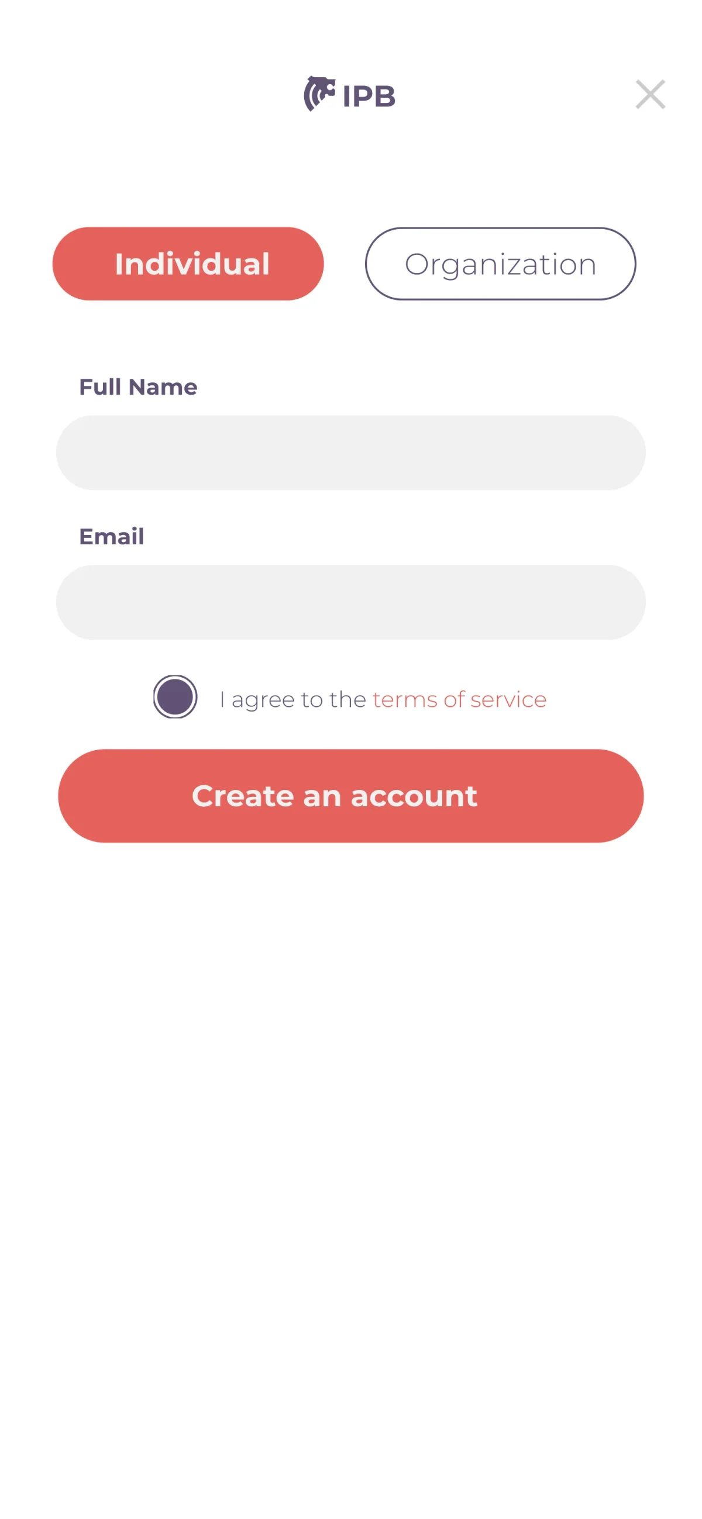Uncheck the purple circular agreement toggle

click(x=175, y=697)
